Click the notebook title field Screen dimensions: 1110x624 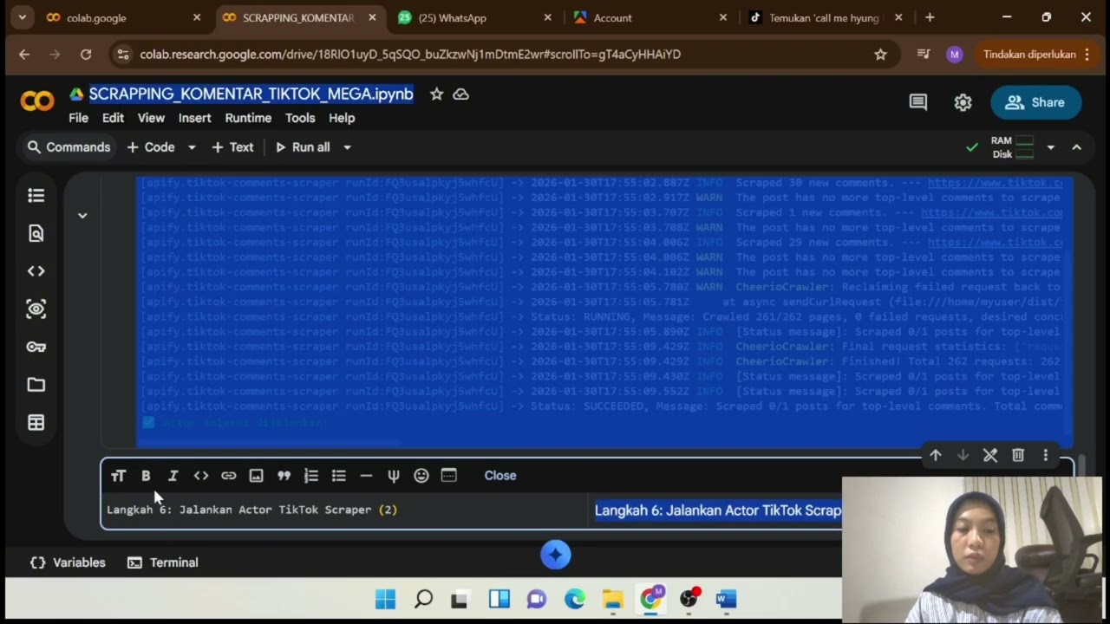coord(251,94)
